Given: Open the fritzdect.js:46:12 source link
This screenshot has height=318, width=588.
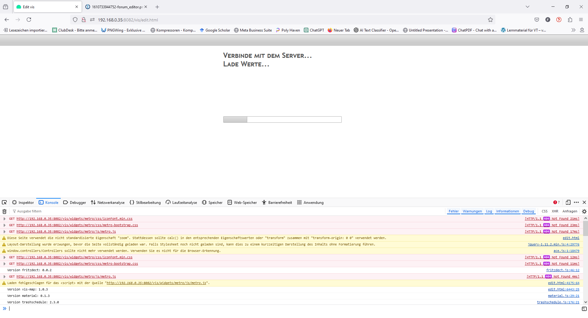Looking at the screenshot, I should 563,270.
